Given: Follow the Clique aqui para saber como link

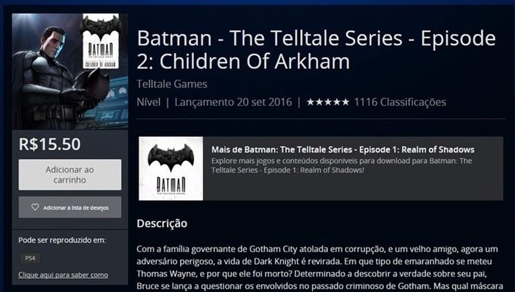Looking at the screenshot, I should tap(63, 275).
